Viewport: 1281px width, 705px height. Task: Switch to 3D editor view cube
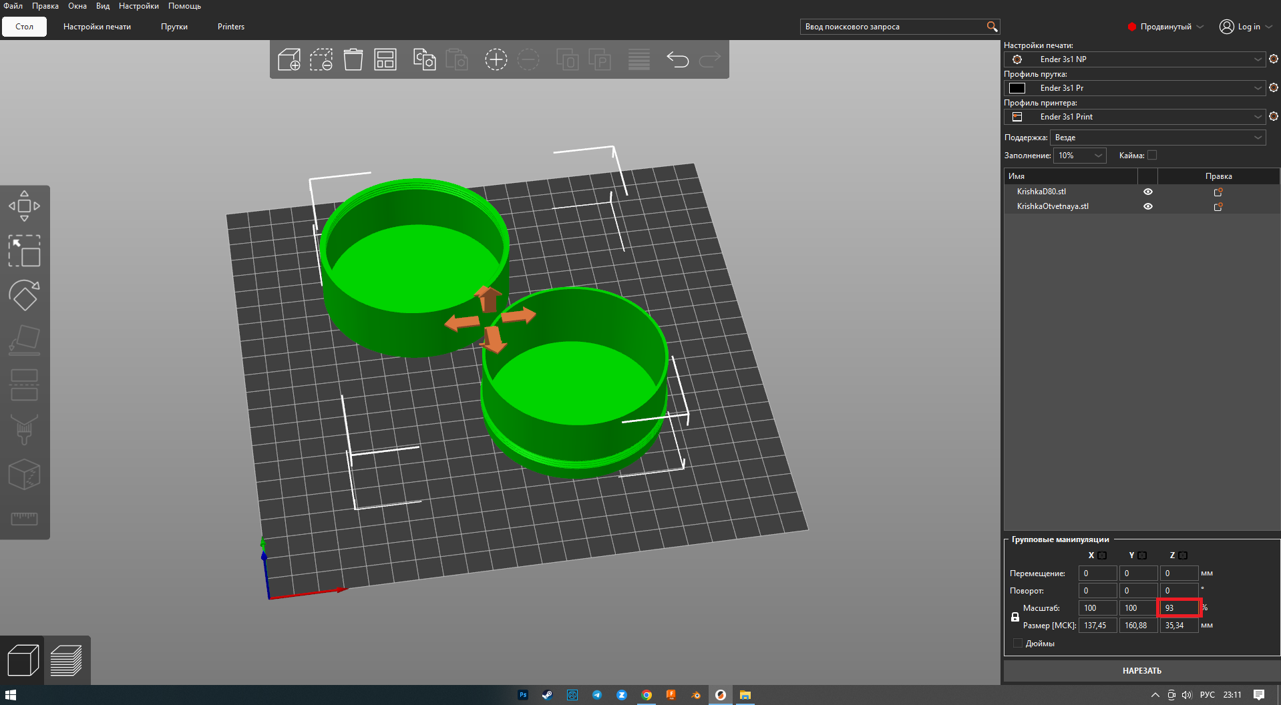23,660
